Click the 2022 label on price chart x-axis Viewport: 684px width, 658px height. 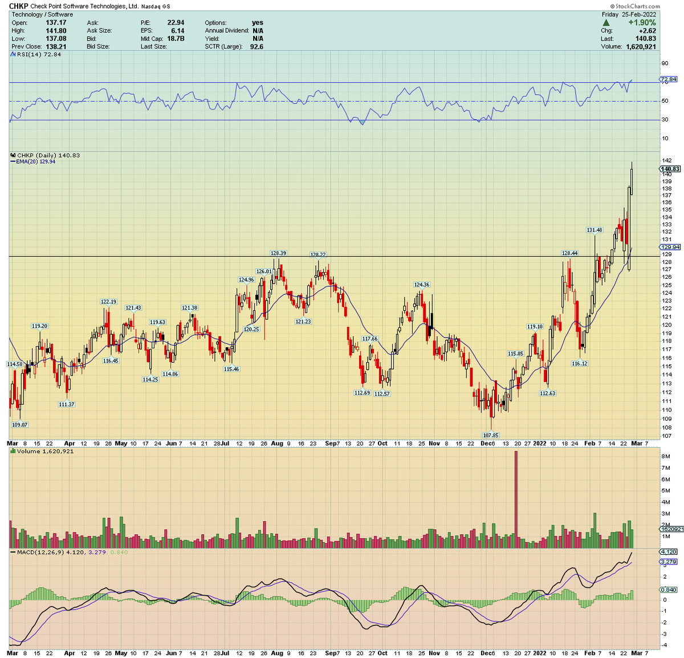point(540,443)
